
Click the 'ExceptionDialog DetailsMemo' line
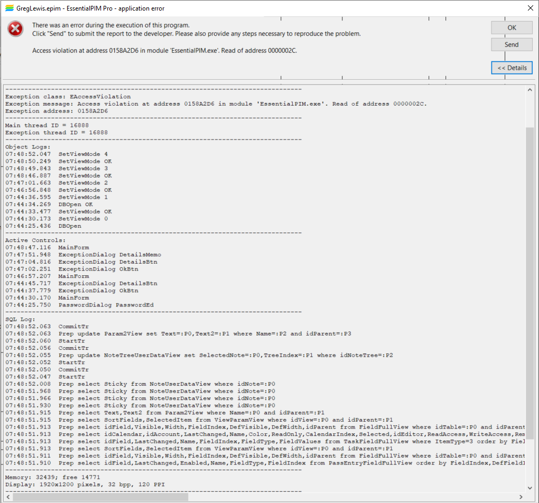click(x=83, y=255)
